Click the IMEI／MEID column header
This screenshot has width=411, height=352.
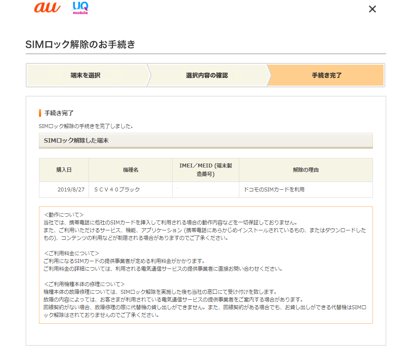point(206,170)
